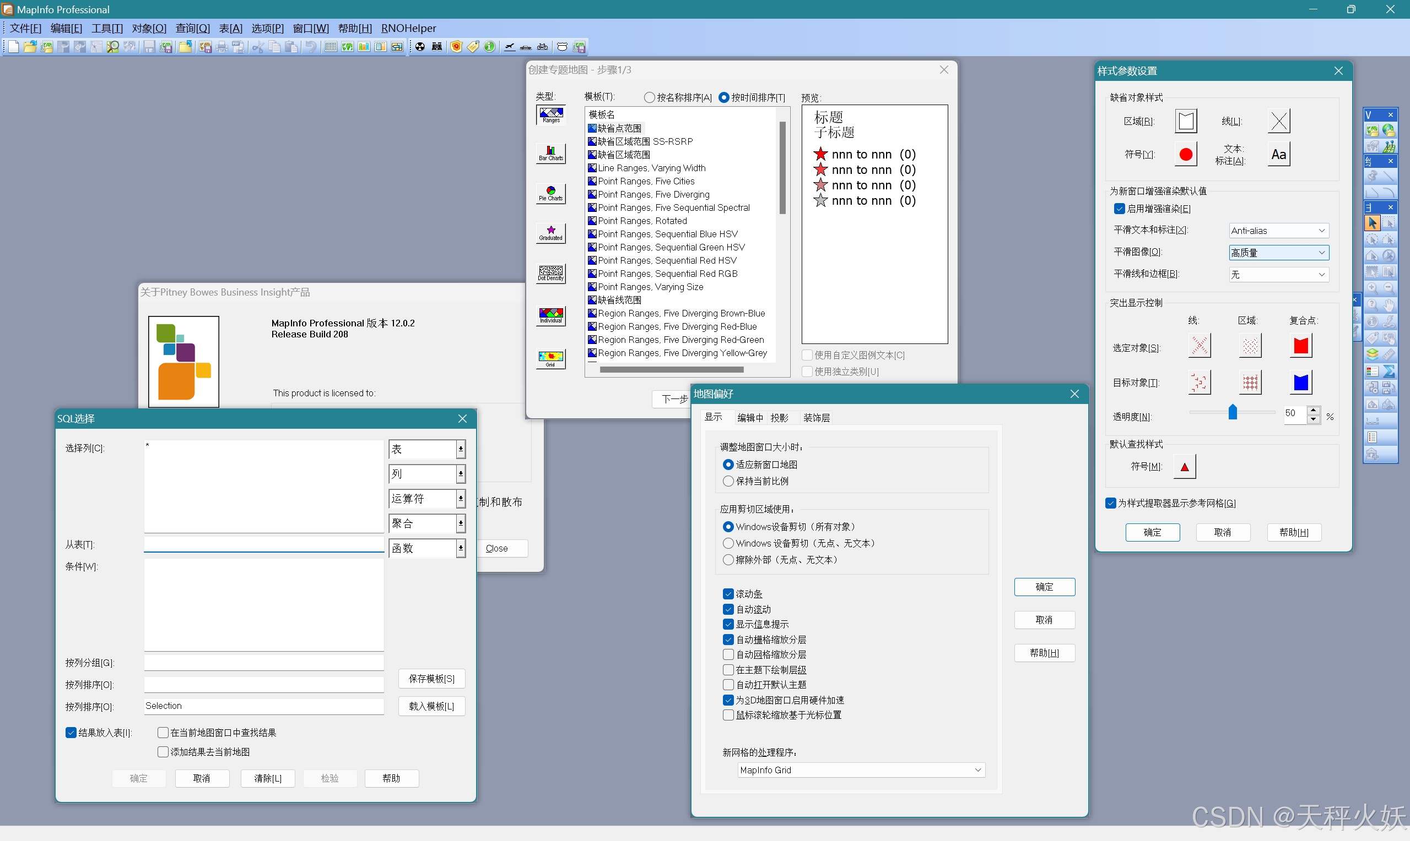The height and width of the screenshot is (841, 1410).
Task: Open the text style Aa button
Action: coord(1278,154)
